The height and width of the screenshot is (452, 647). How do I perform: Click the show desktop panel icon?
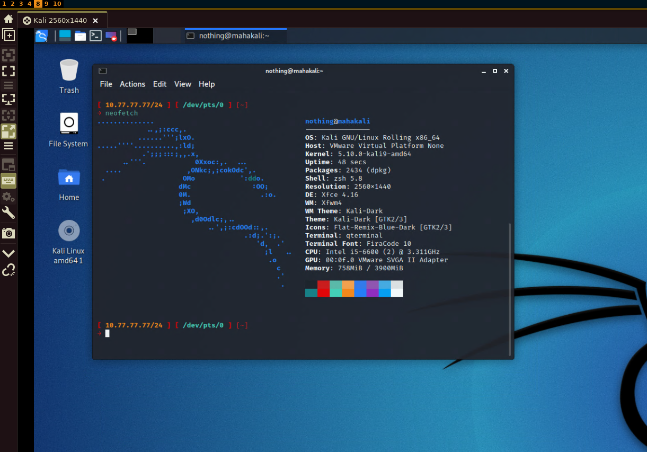click(x=65, y=36)
